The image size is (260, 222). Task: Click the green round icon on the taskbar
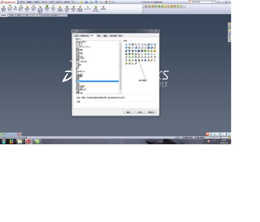(x=37, y=141)
